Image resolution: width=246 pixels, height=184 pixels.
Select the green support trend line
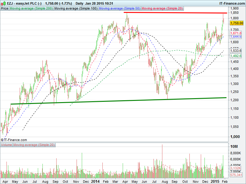(117, 101)
